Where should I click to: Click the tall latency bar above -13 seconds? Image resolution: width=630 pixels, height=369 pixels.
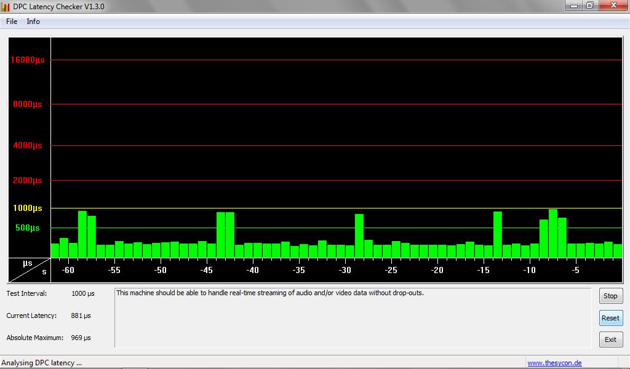pyautogui.click(x=497, y=234)
